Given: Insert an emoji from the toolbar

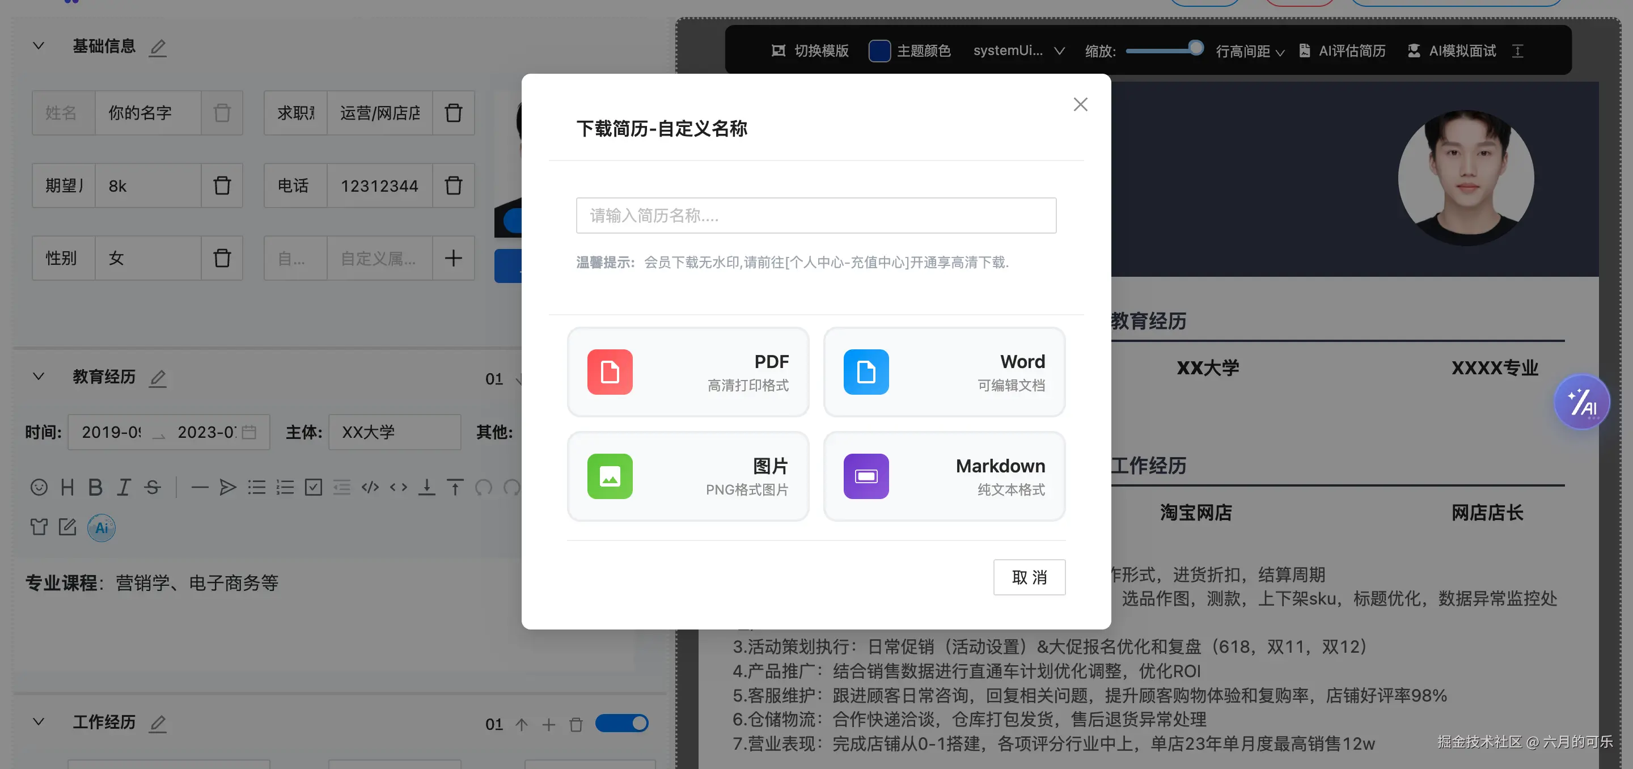Looking at the screenshot, I should pyautogui.click(x=39, y=487).
